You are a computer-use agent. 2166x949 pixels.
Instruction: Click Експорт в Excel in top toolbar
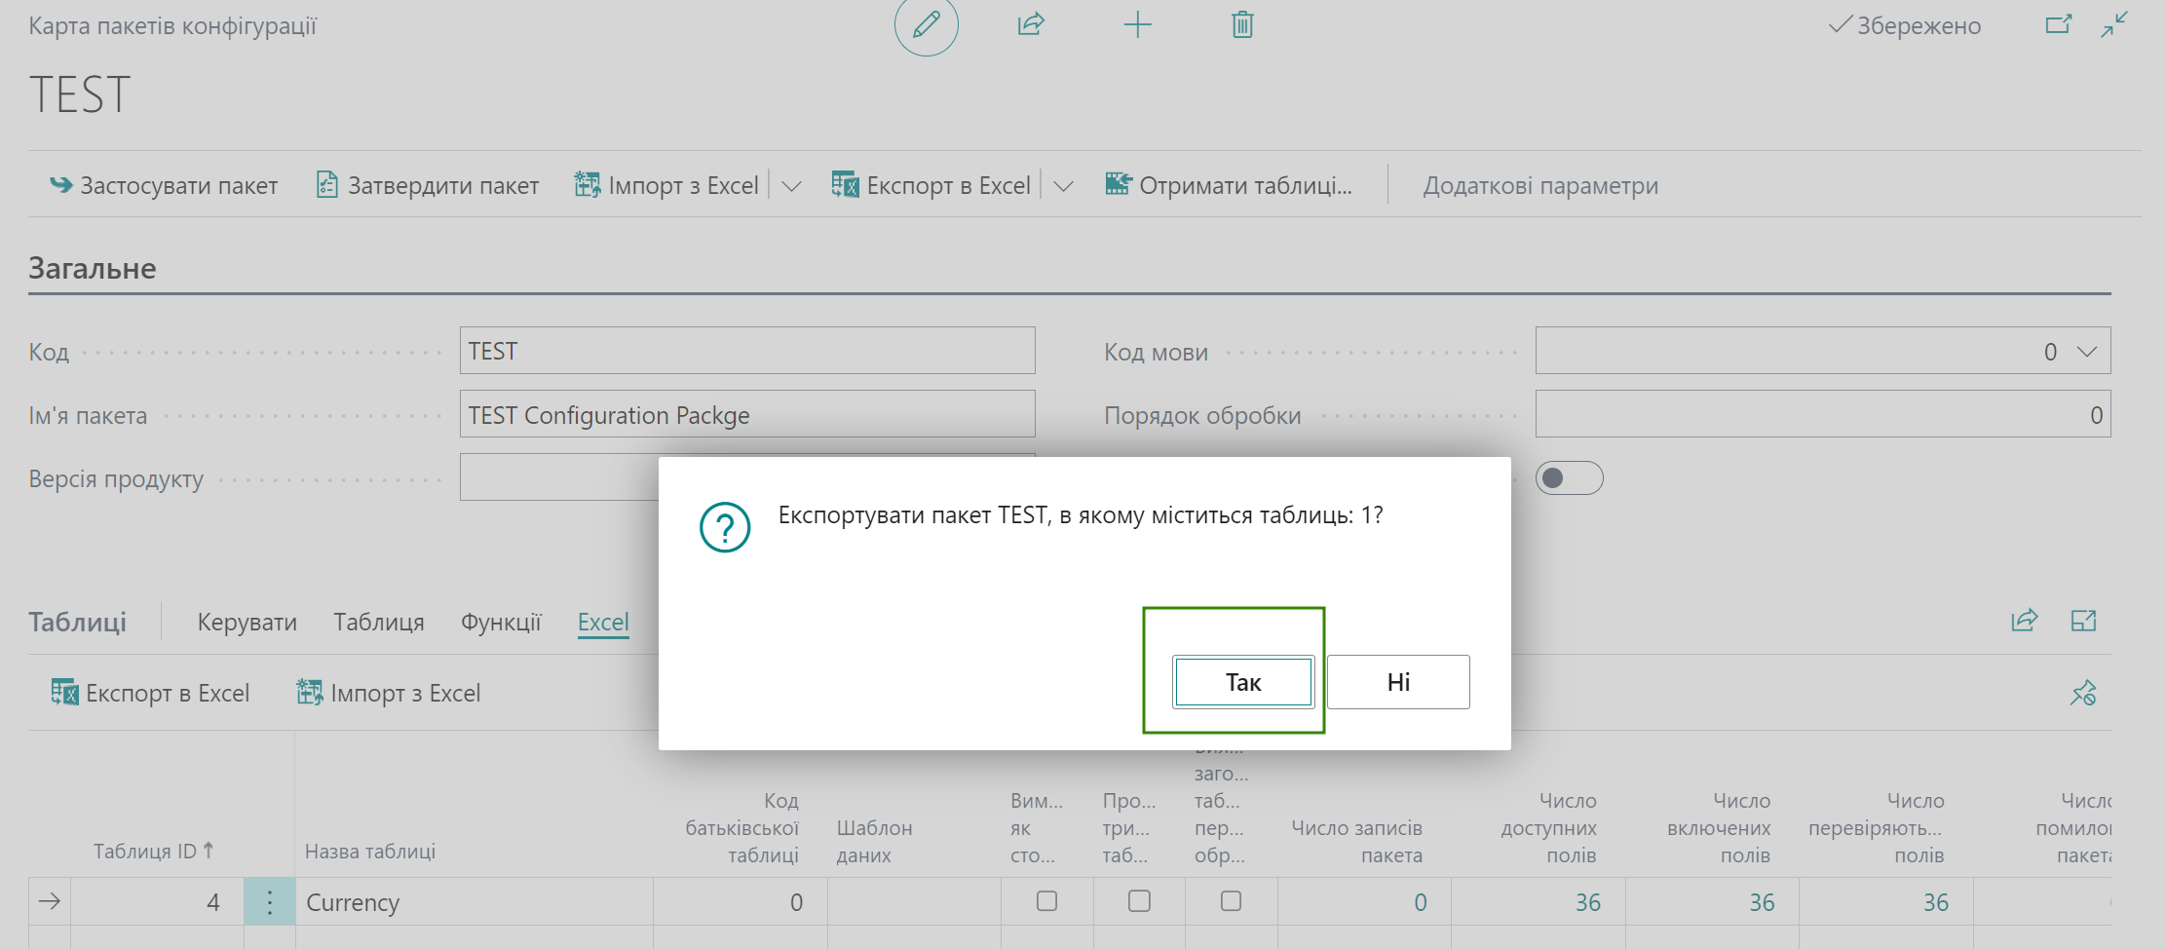(x=931, y=185)
